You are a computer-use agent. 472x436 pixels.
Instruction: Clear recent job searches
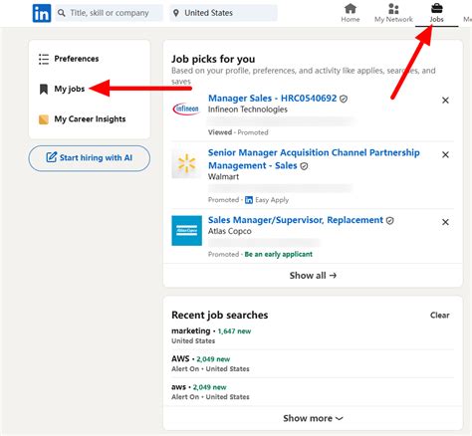[x=440, y=316]
